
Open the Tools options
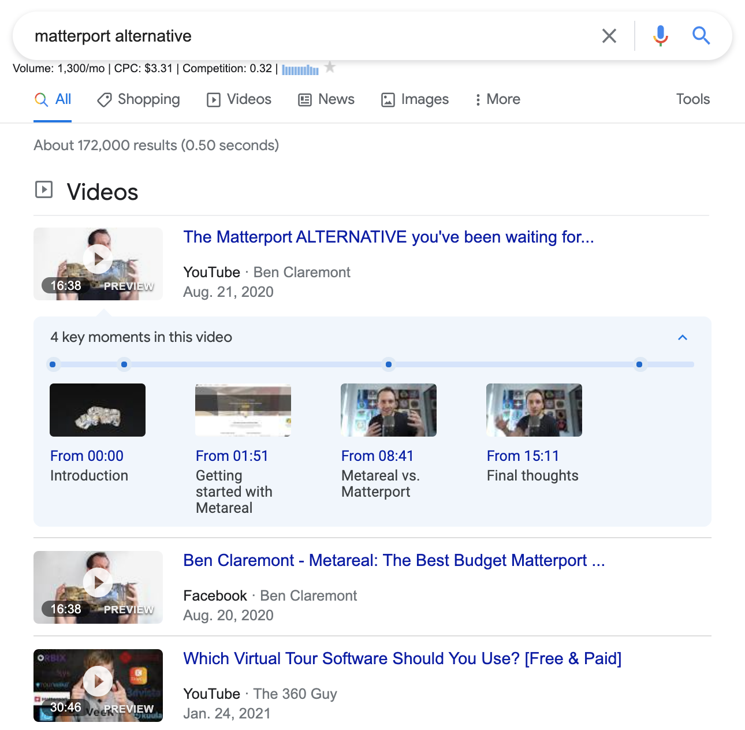tap(692, 99)
